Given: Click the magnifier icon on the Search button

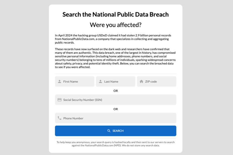Looking at the screenshot, I should click(x=109, y=131).
